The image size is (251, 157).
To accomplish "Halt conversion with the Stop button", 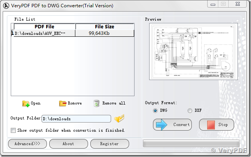I will tap(216, 125).
